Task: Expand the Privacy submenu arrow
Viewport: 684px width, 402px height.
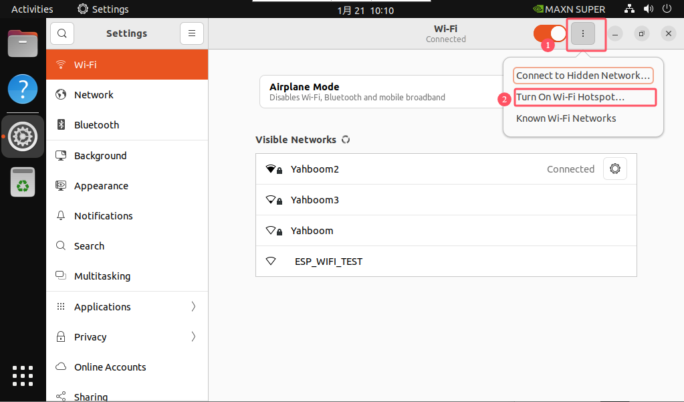Action: (x=193, y=336)
